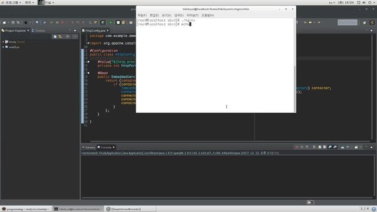This screenshot has width=377, height=212.
Task: Click the yellow T open-type icon in toolbar
Action: 95,22
